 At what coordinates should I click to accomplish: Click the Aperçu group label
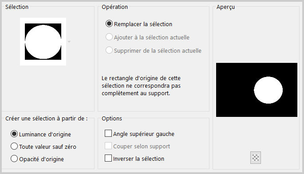pos(226,7)
